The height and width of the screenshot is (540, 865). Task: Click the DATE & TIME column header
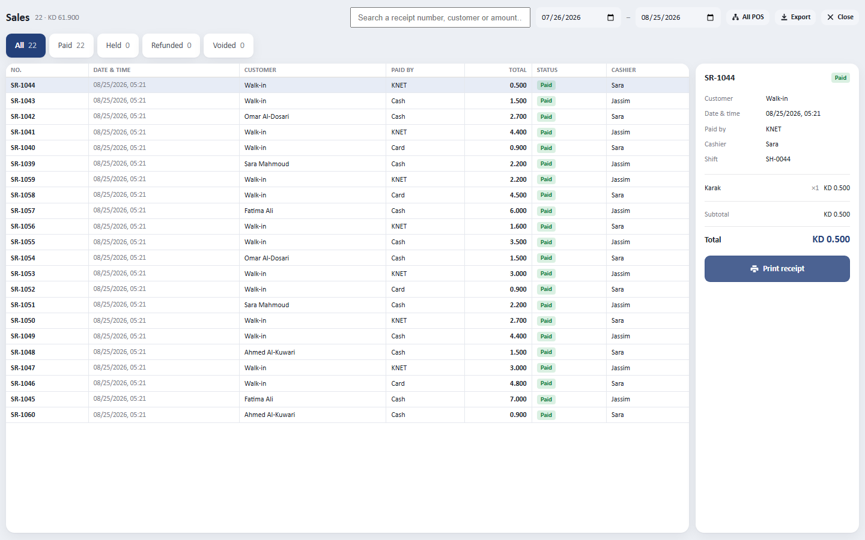tap(163, 70)
